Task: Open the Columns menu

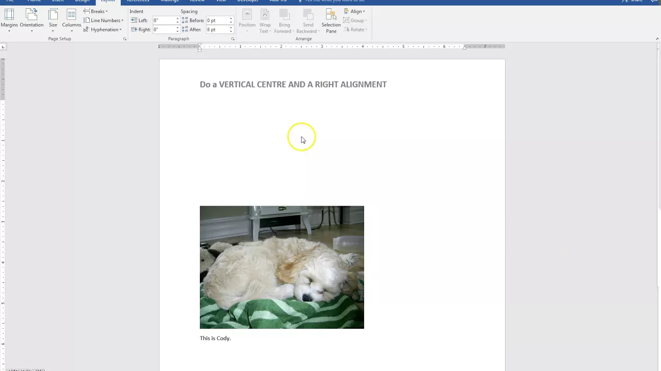Action: tap(71, 21)
